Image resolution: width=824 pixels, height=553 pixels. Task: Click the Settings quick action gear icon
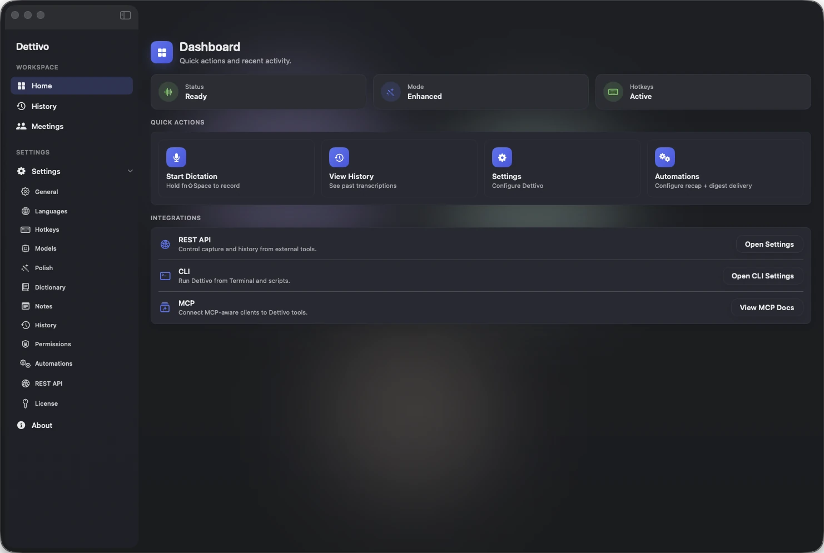point(502,157)
